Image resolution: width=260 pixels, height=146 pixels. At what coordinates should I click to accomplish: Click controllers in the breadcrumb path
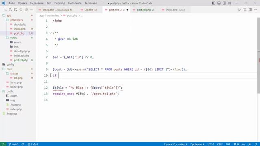point(53,15)
